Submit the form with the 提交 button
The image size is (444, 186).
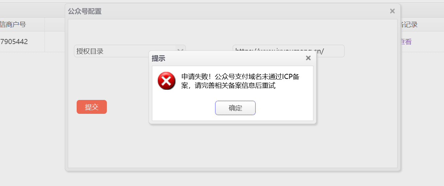(x=92, y=107)
